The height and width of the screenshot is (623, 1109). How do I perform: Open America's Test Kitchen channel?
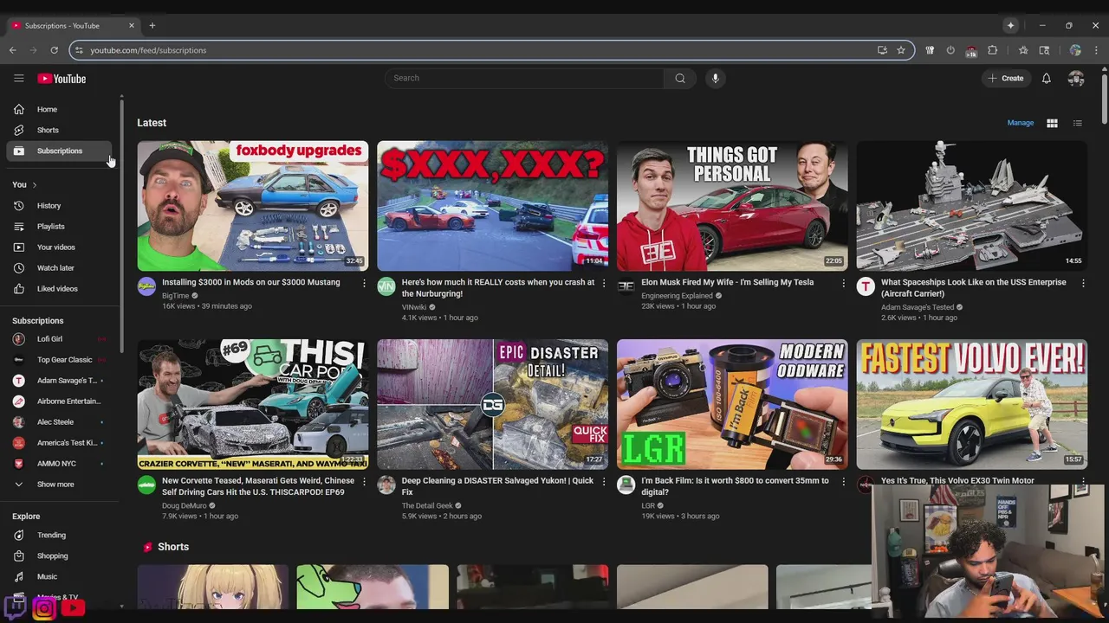click(59, 443)
